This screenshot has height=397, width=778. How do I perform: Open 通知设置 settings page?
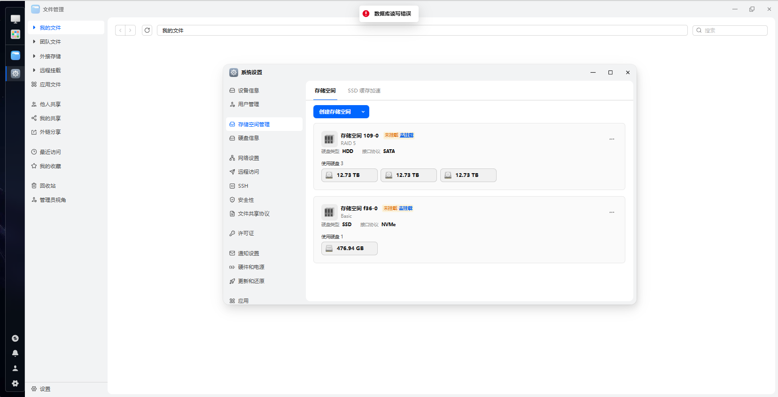[x=264, y=253]
